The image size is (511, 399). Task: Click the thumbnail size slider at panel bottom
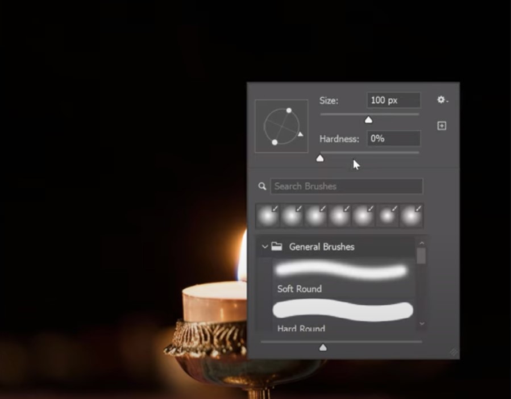click(323, 347)
